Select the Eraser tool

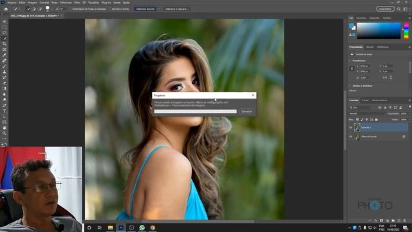[x=5, y=83]
